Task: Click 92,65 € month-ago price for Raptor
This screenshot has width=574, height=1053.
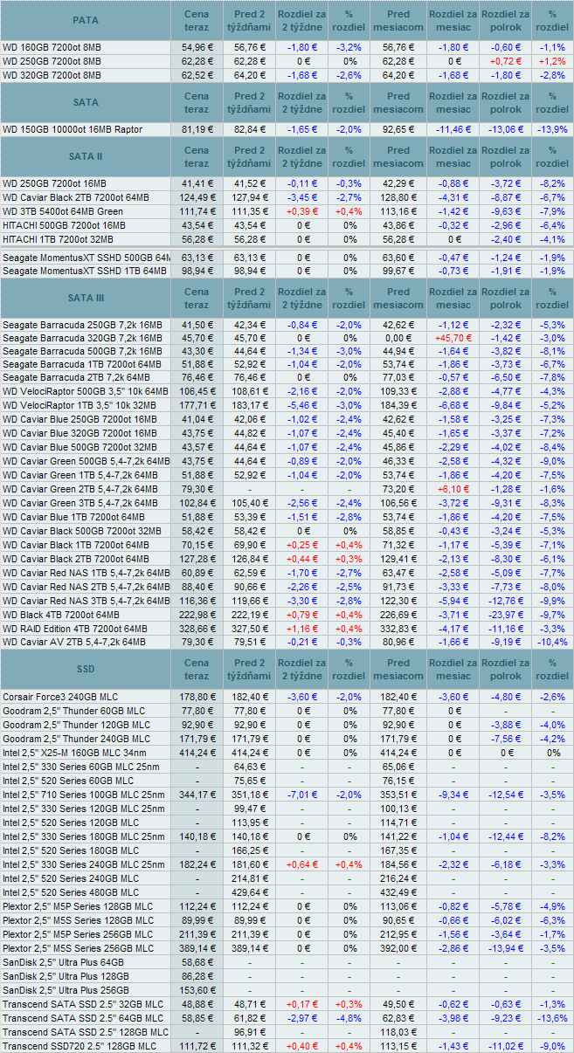Action: tap(398, 129)
